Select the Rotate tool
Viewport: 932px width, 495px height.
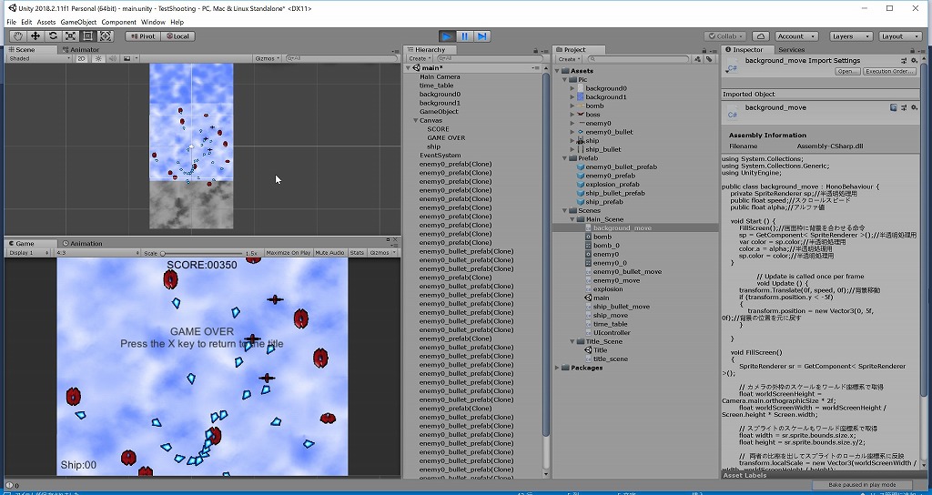tap(53, 36)
